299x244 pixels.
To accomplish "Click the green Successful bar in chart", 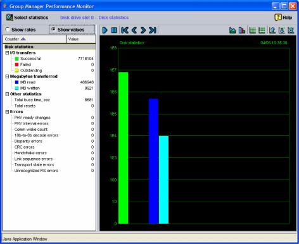I will (123, 148).
